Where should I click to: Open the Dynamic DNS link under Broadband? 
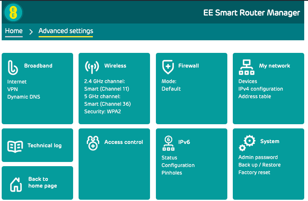[x=24, y=97]
